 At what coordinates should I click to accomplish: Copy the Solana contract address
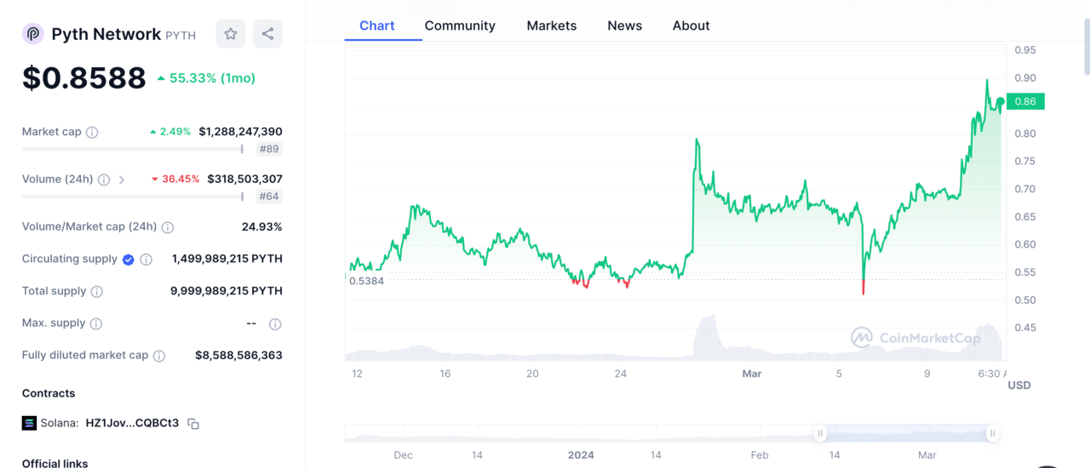[x=193, y=424]
